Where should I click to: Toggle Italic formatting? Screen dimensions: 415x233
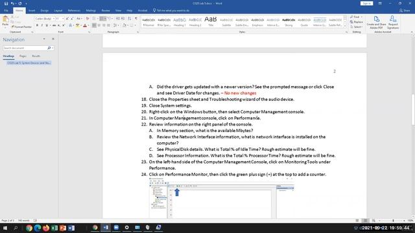coord(41,25)
